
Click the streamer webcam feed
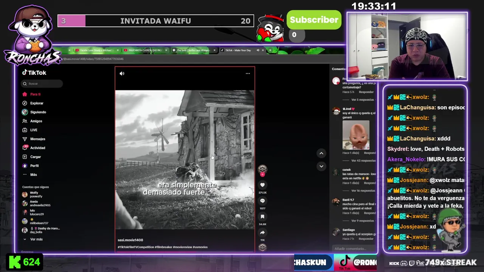[407, 46]
